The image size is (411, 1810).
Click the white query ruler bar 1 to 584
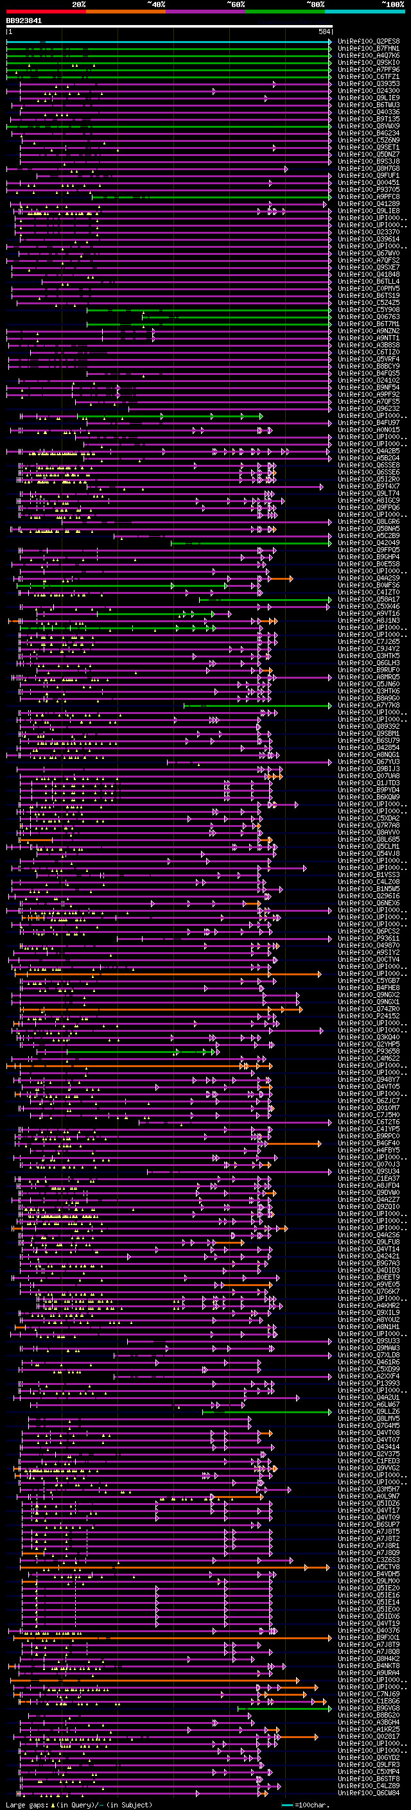(170, 27)
